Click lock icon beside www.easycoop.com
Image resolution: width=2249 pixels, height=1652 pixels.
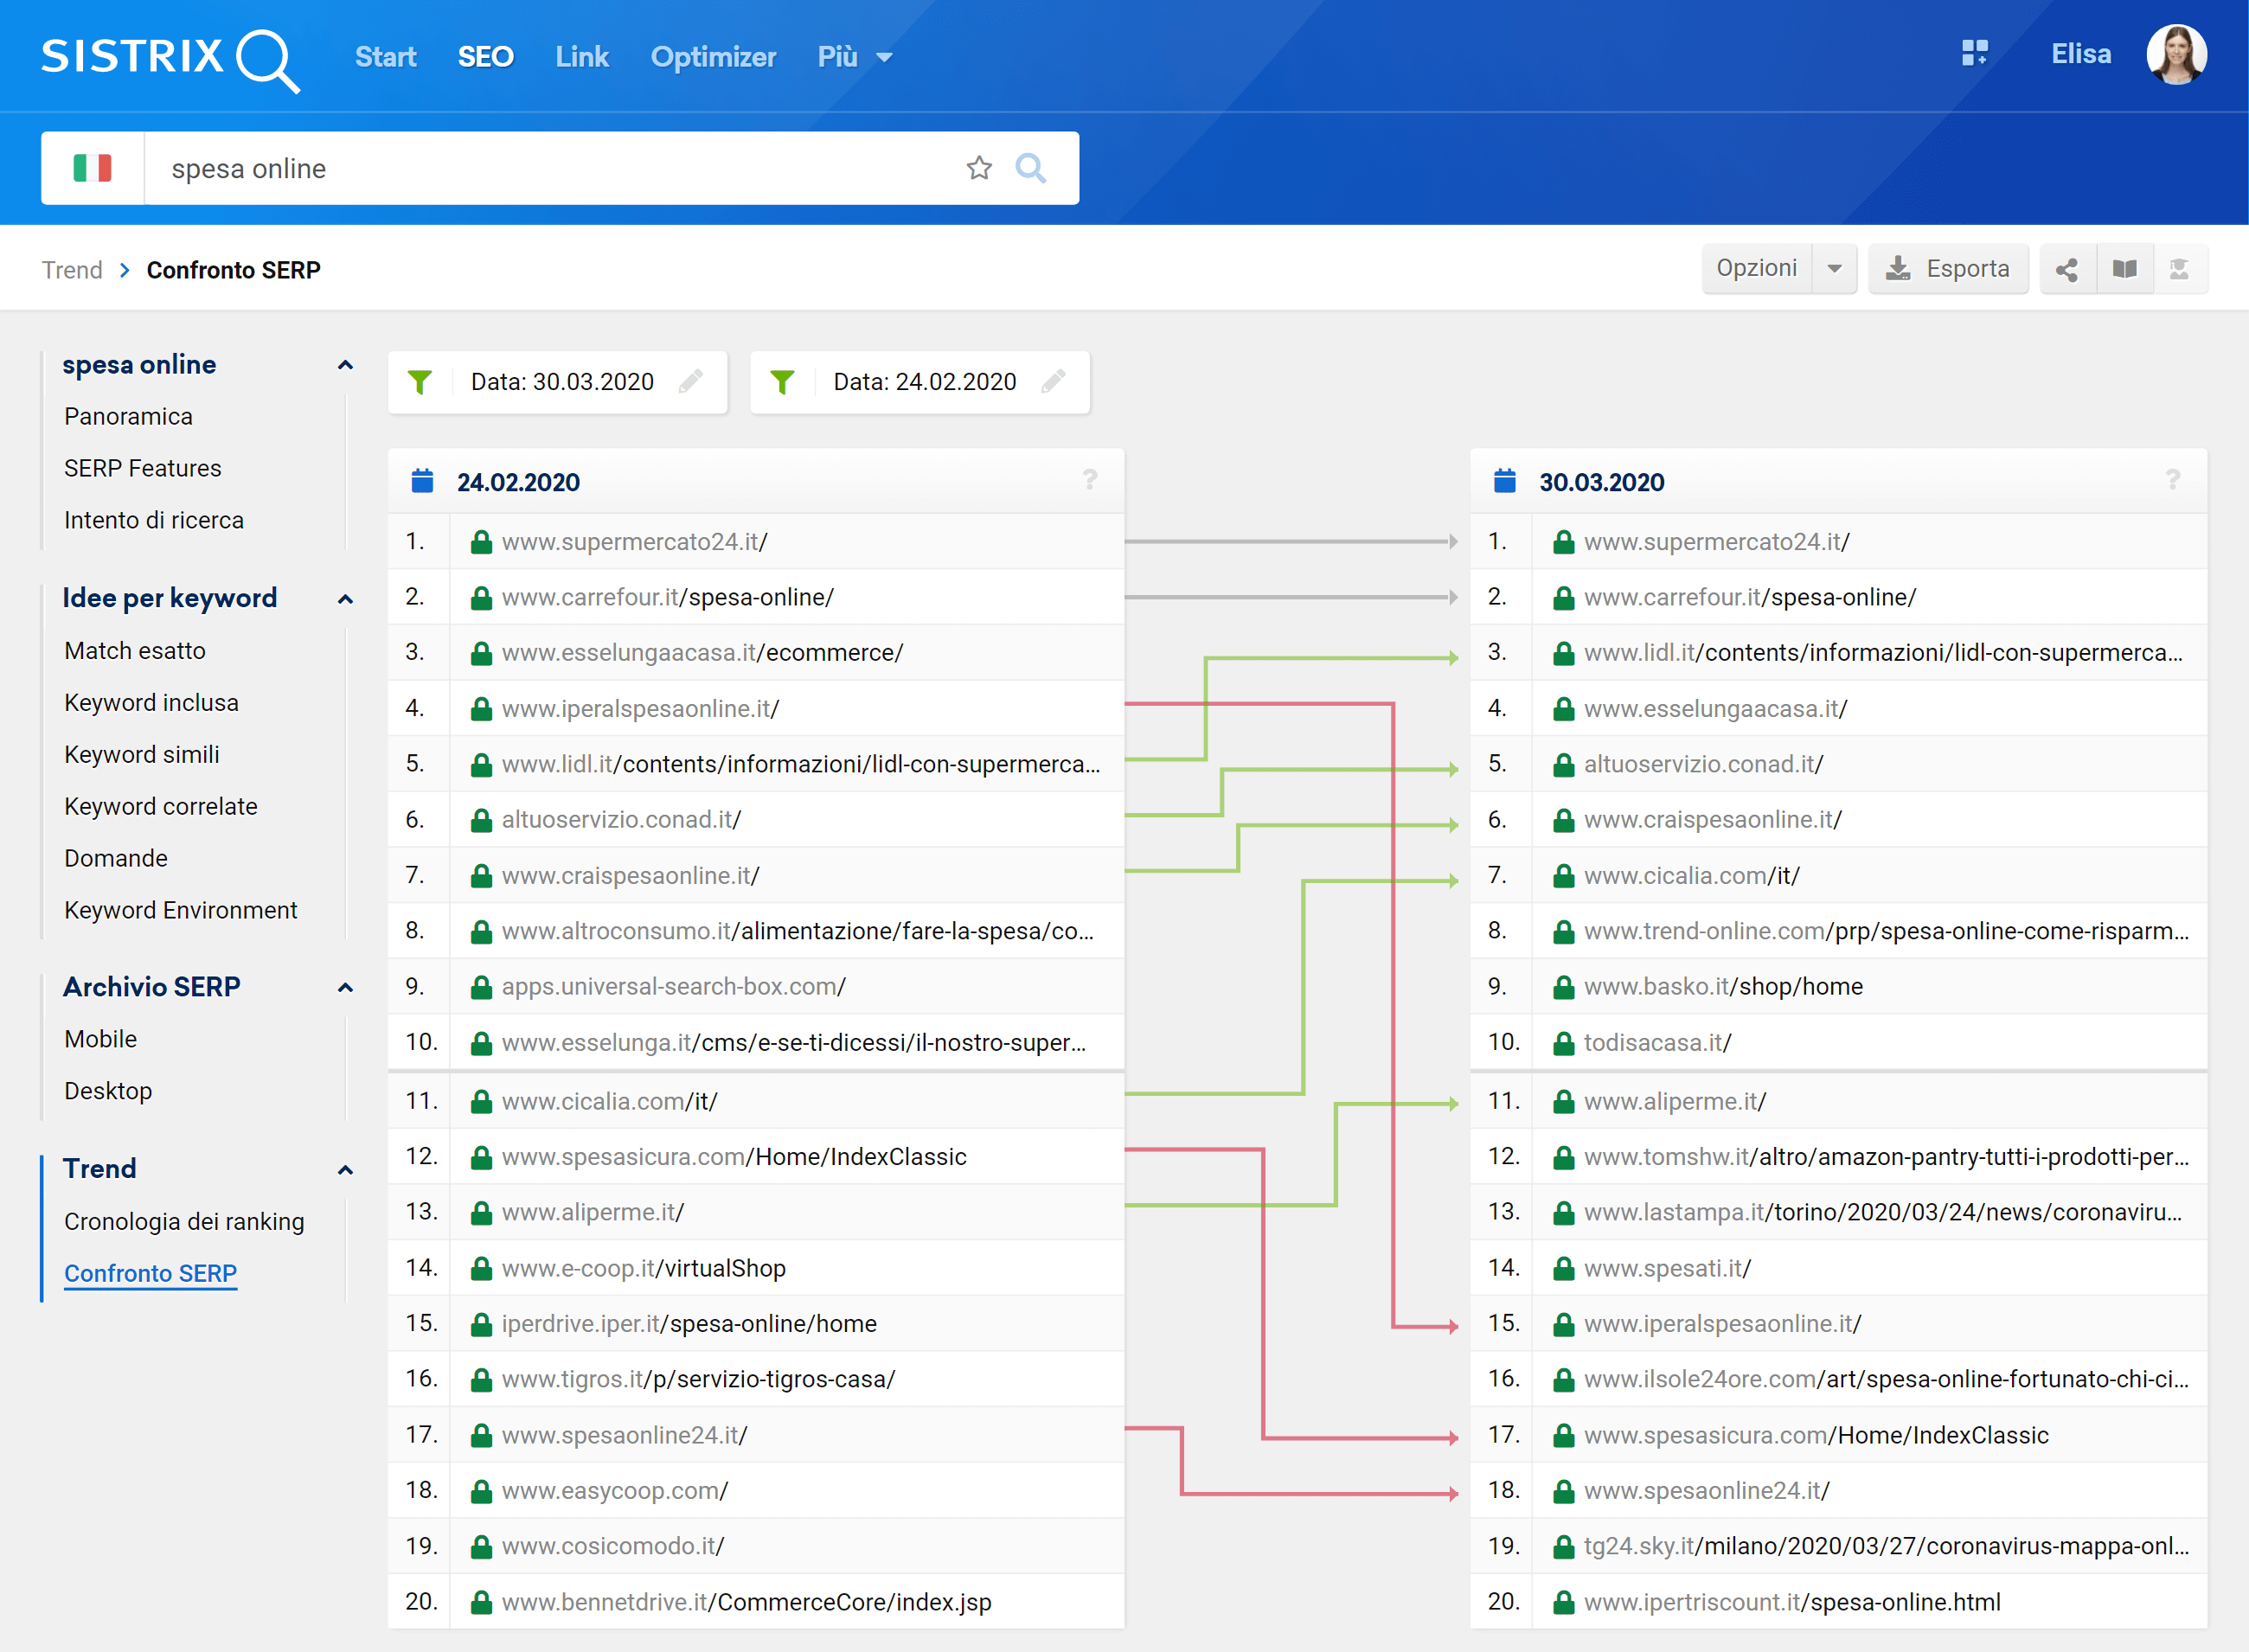coord(481,1491)
